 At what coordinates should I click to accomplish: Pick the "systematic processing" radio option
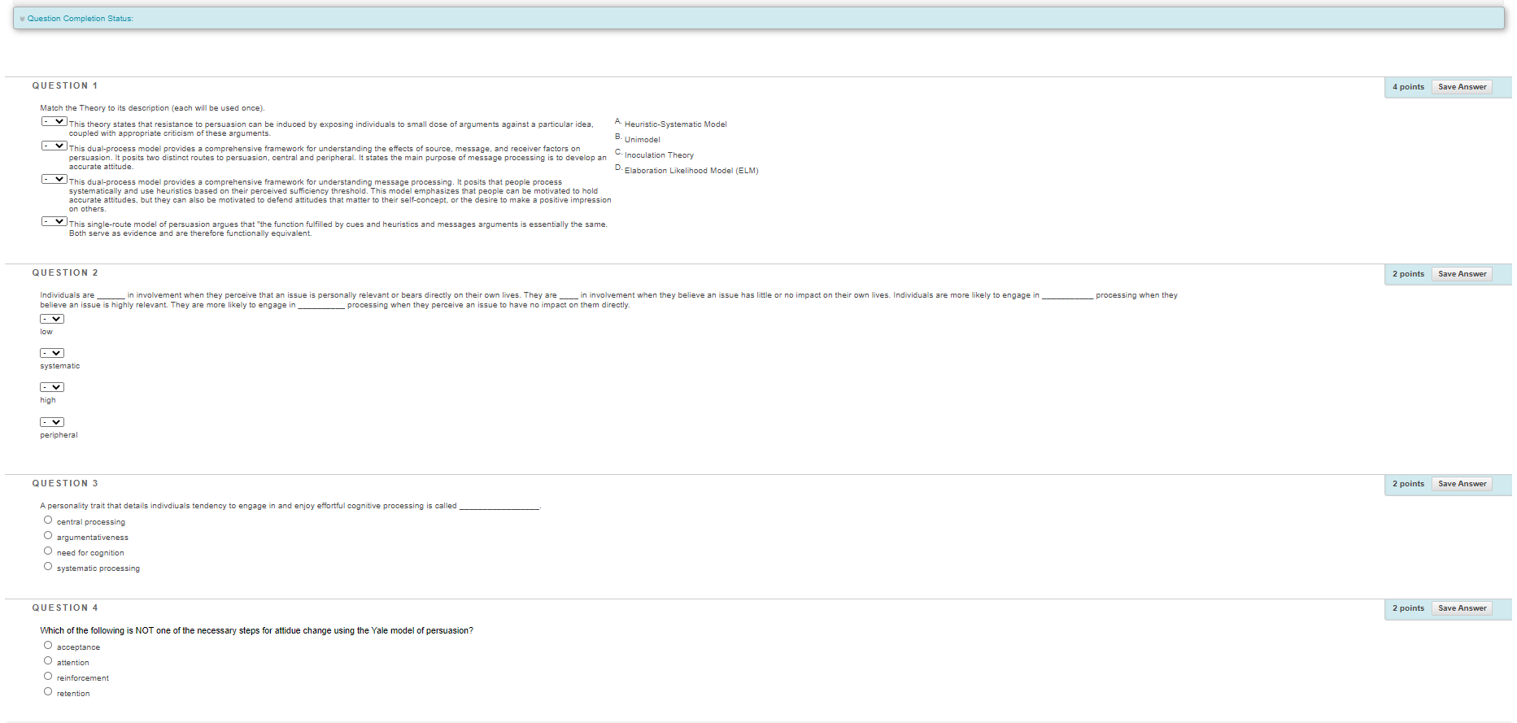[x=48, y=567]
